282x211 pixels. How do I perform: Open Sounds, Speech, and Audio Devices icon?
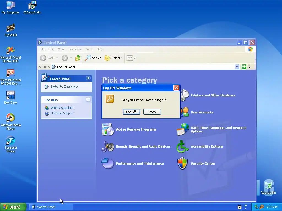pyautogui.click(x=108, y=146)
